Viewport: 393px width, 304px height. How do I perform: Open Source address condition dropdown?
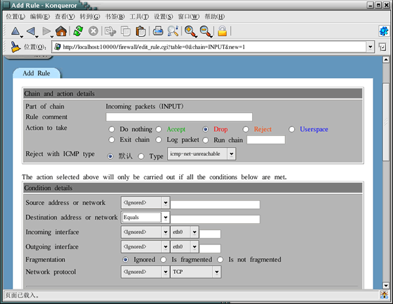tap(145, 202)
